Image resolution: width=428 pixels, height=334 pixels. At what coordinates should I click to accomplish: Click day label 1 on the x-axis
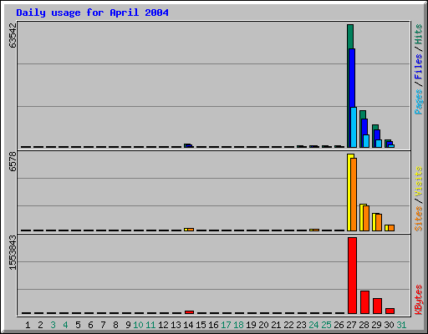[x=28, y=325]
